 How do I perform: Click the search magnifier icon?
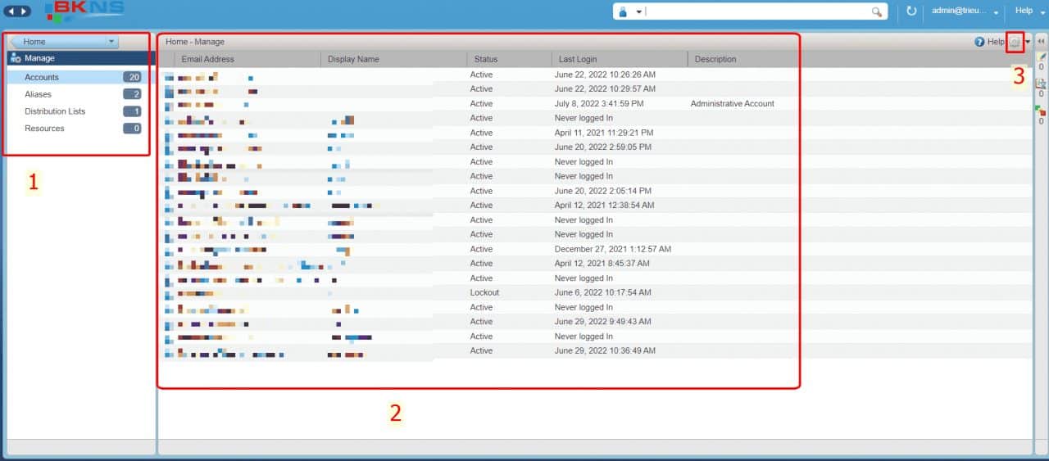877,12
